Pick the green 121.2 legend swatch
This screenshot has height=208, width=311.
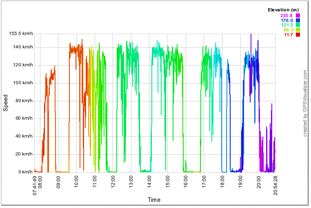[x=298, y=25]
